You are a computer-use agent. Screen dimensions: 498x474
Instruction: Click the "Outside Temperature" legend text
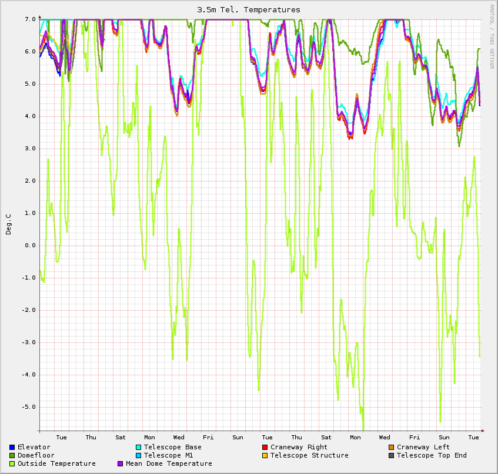(x=56, y=464)
